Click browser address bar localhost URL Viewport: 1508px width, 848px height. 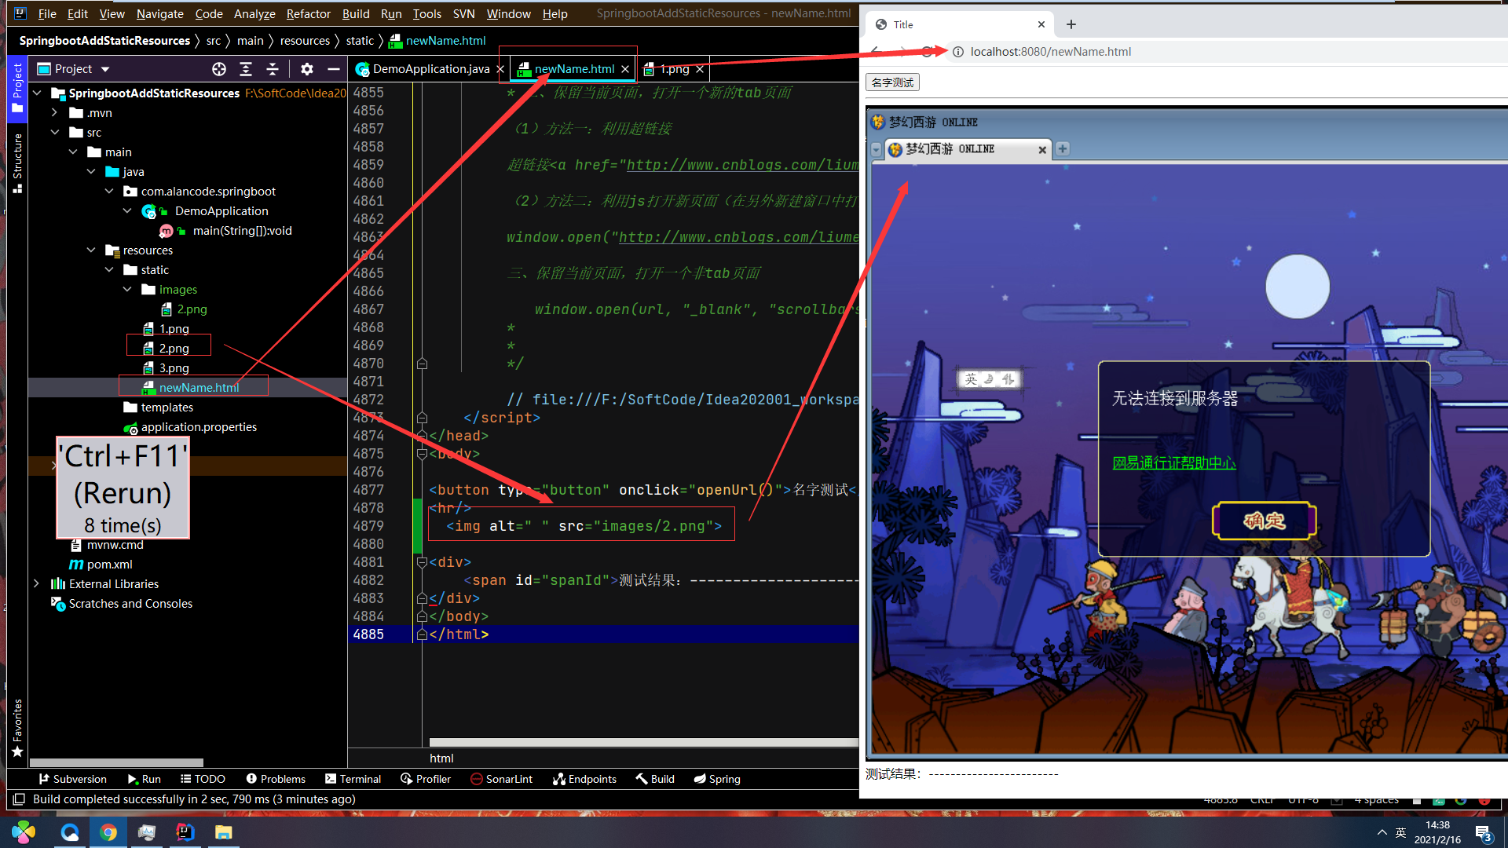coord(1050,52)
